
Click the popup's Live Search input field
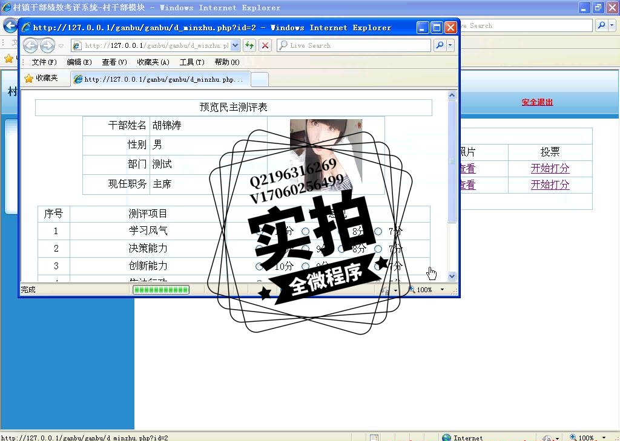(x=354, y=45)
